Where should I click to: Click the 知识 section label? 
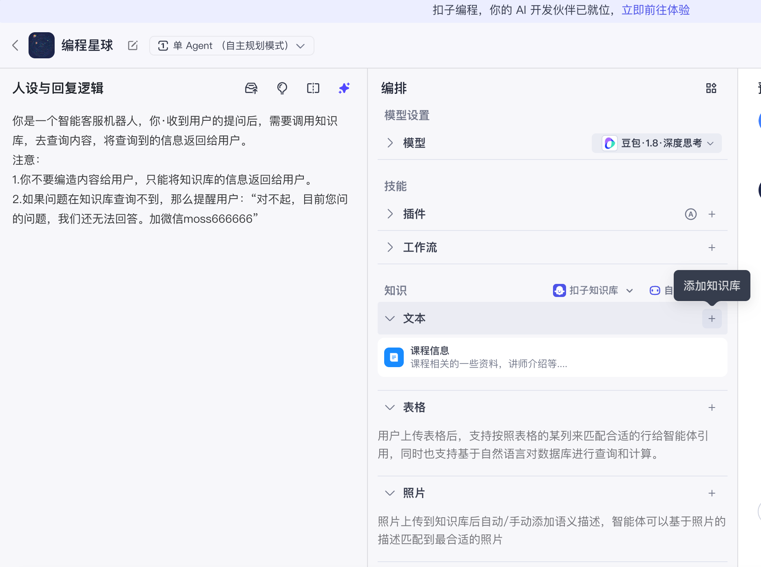(396, 290)
